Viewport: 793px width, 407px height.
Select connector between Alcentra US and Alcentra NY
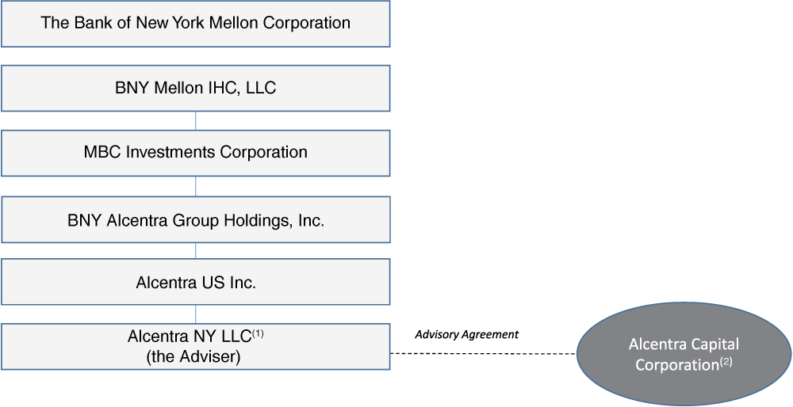(195, 314)
